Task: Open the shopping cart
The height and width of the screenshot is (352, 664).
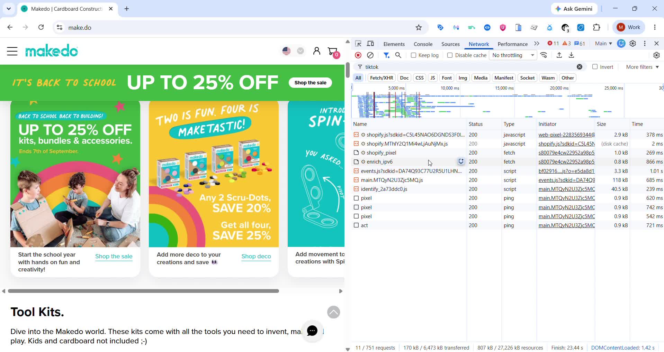Action: point(333,52)
